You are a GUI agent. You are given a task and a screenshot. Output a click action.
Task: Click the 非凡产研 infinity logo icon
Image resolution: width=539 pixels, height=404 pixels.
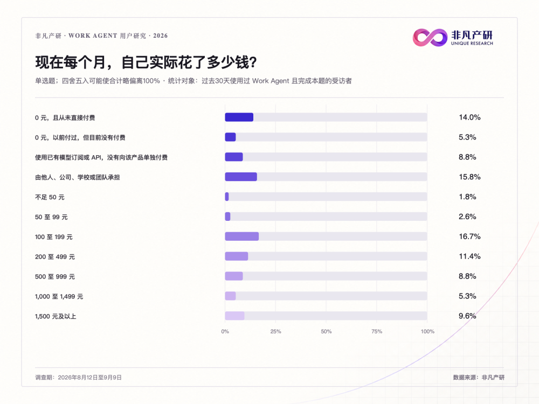430,38
